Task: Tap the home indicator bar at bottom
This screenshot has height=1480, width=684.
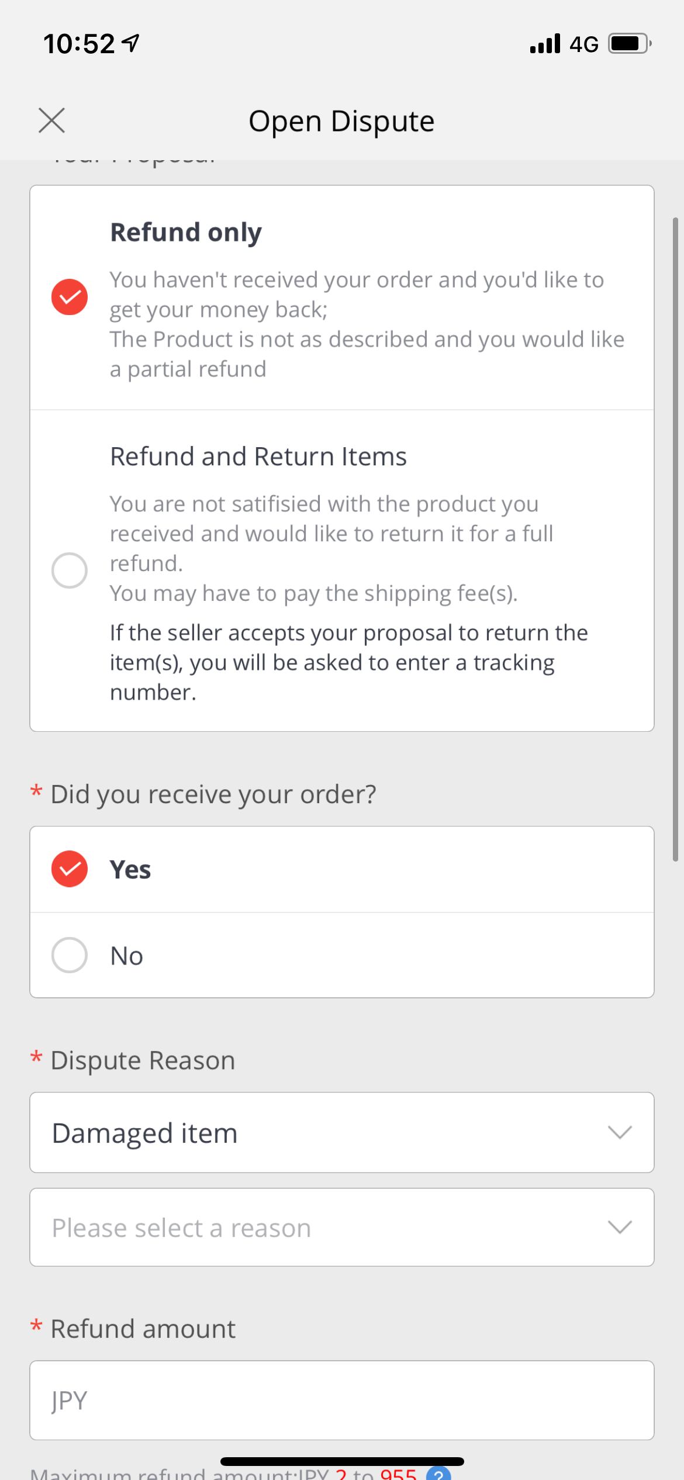Action: click(342, 1461)
